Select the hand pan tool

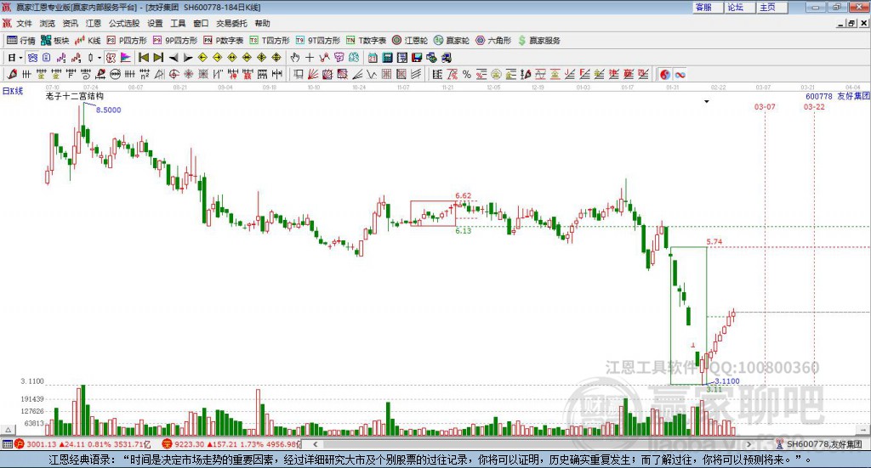point(294,58)
